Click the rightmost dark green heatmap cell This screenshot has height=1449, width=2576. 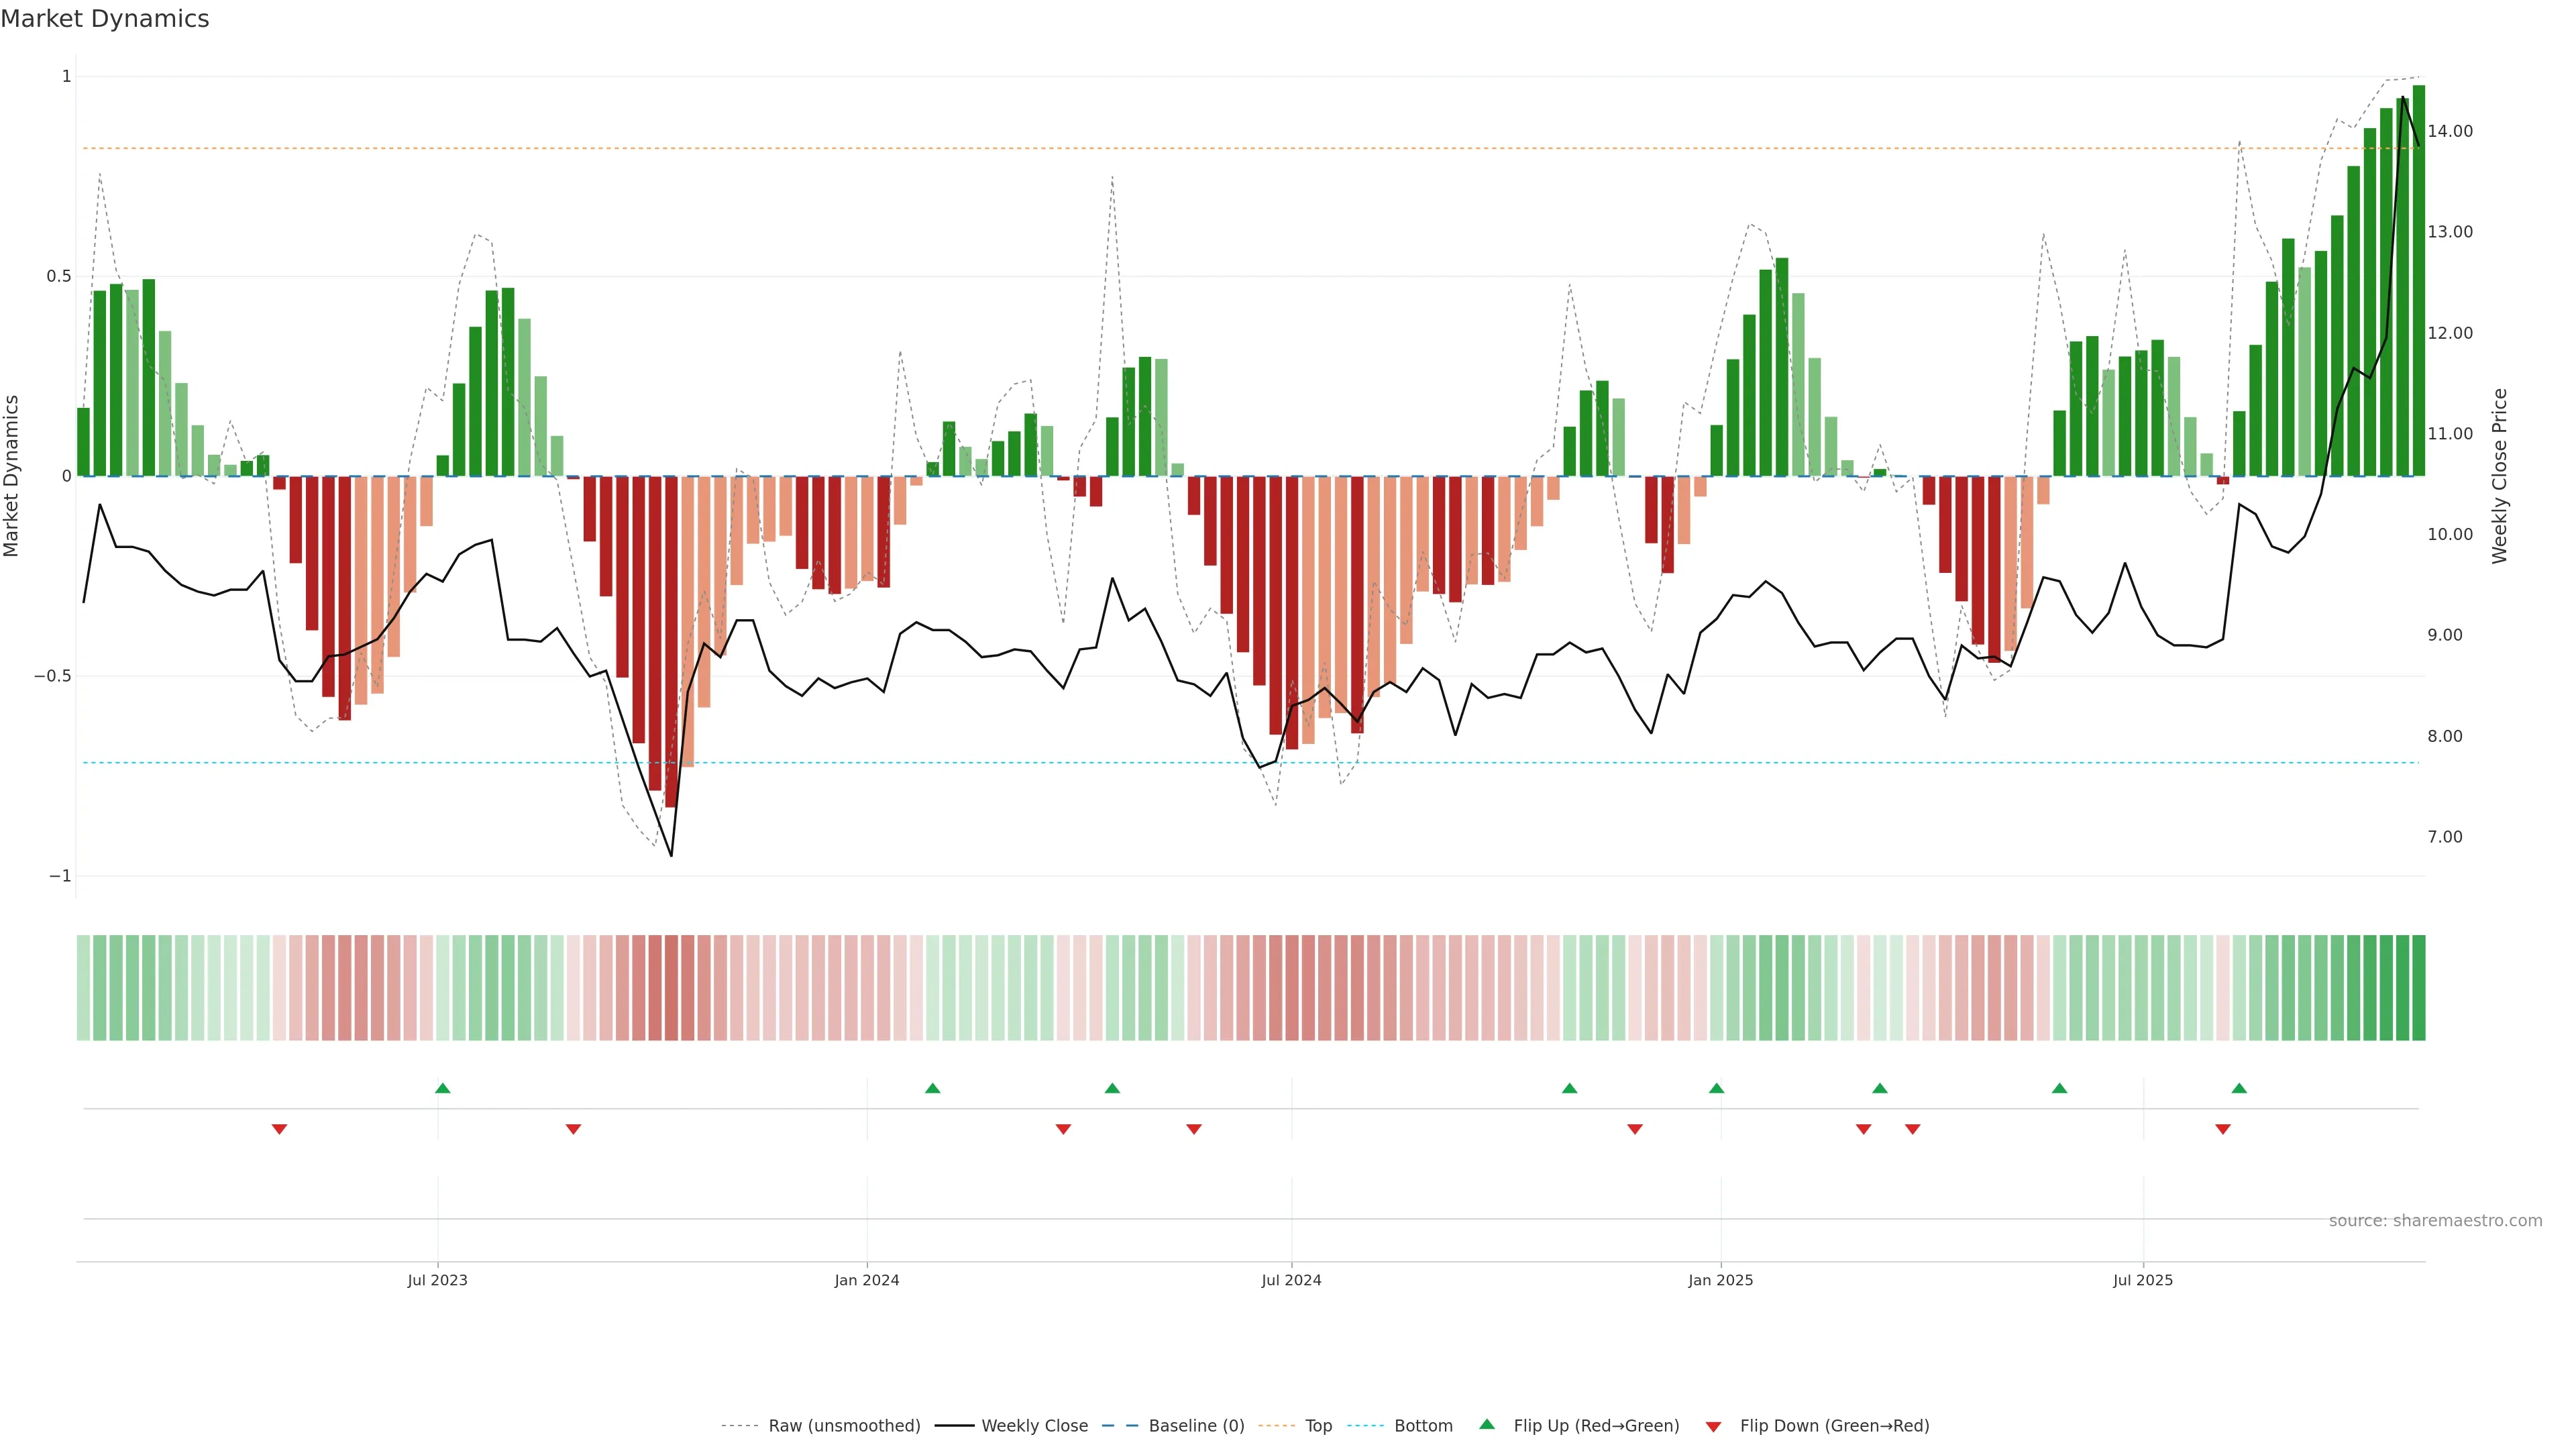click(x=2418, y=988)
